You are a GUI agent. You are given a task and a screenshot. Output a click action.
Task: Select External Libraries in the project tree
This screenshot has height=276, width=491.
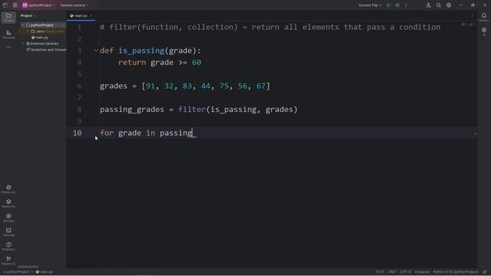tap(42, 44)
